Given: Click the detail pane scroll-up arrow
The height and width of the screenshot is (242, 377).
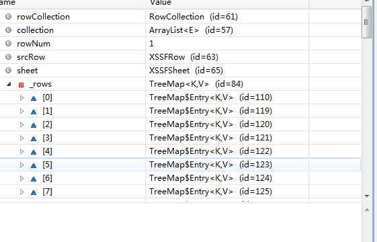Looking at the screenshot, I should pyautogui.click(x=367, y=210).
